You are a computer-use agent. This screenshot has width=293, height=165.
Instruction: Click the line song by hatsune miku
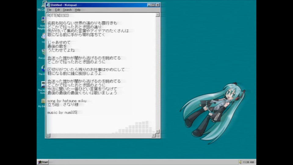[x=67, y=101]
